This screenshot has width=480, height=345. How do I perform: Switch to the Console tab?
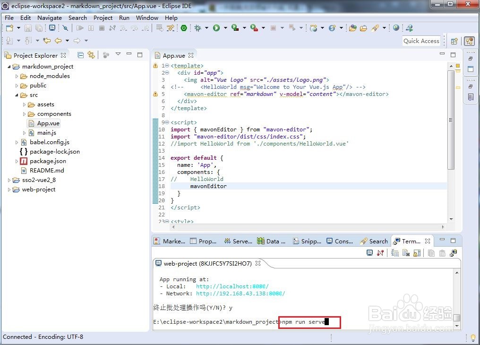point(340,241)
